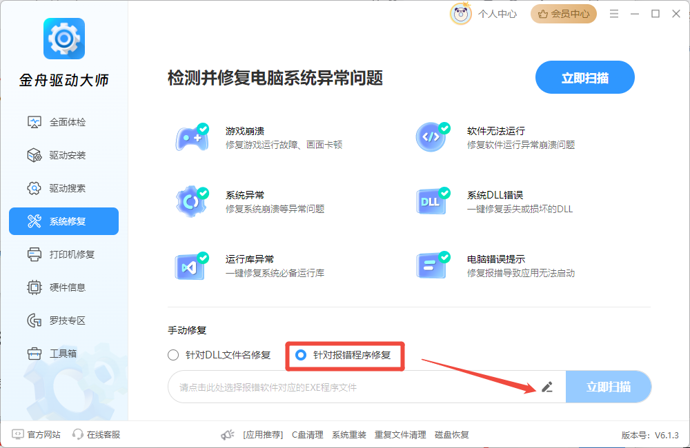Open the 官方网站 link

pos(36,434)
